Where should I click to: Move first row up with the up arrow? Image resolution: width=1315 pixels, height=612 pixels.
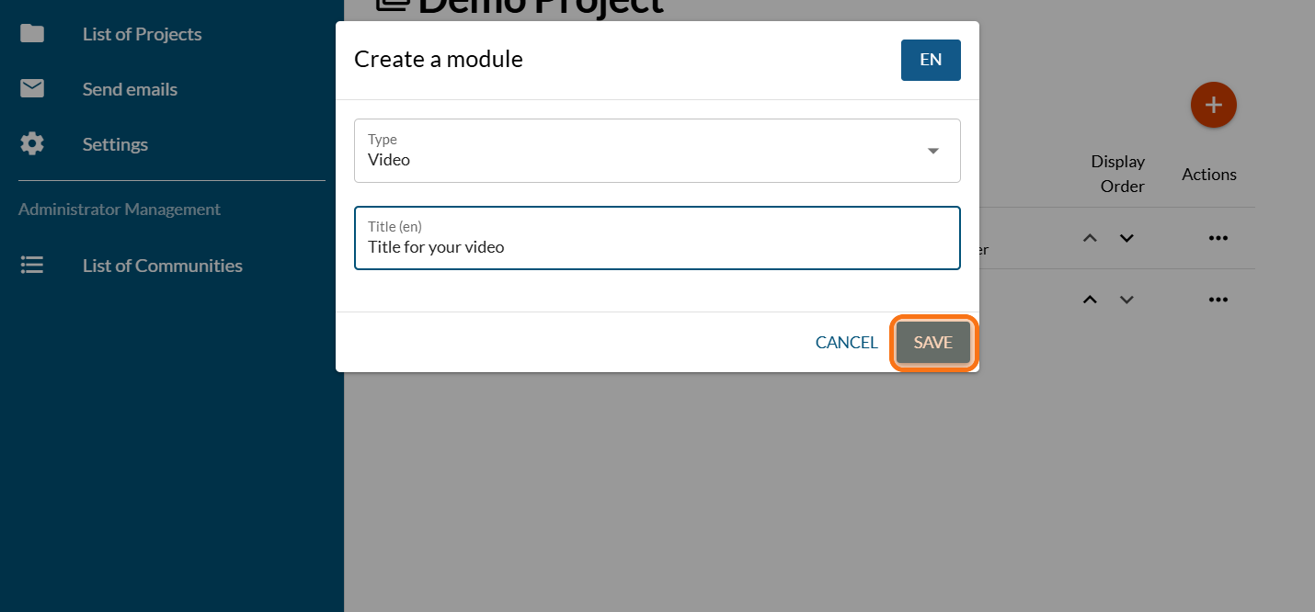coord(1090,238)
